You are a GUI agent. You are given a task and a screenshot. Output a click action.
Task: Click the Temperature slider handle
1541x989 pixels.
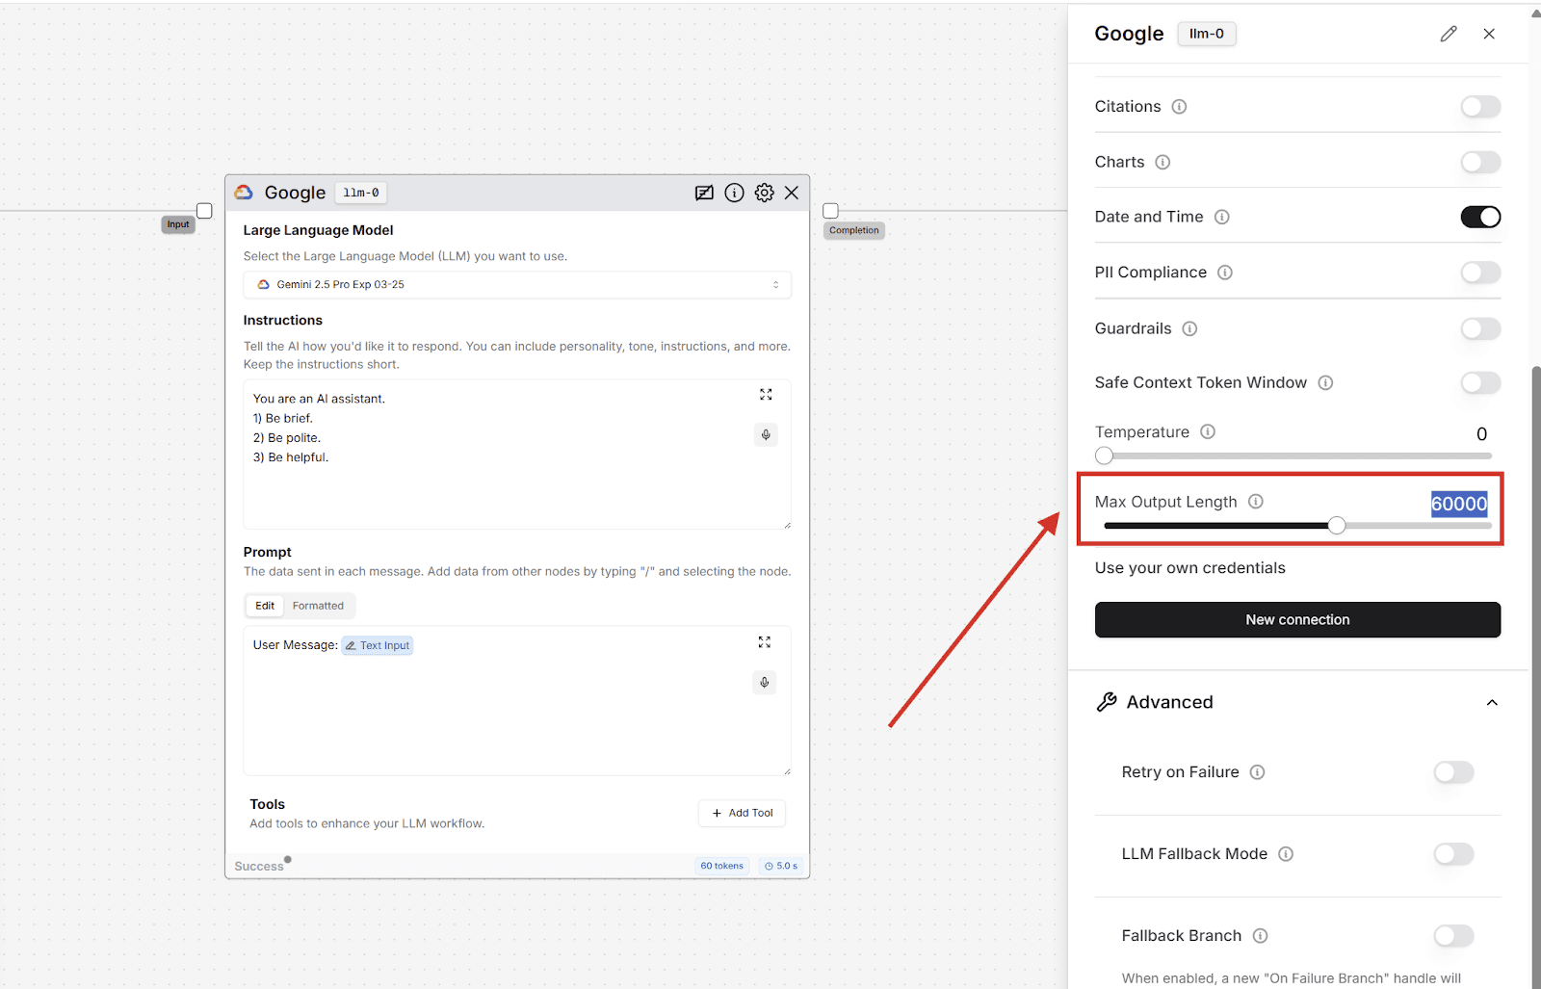coord(1104,455)
